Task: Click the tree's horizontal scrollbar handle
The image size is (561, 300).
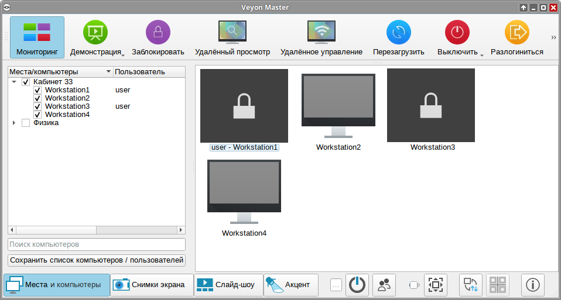Action: pos(56,230)
